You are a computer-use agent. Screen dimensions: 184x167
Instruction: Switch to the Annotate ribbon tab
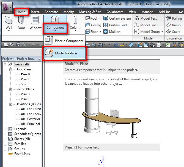pos(51,12)
